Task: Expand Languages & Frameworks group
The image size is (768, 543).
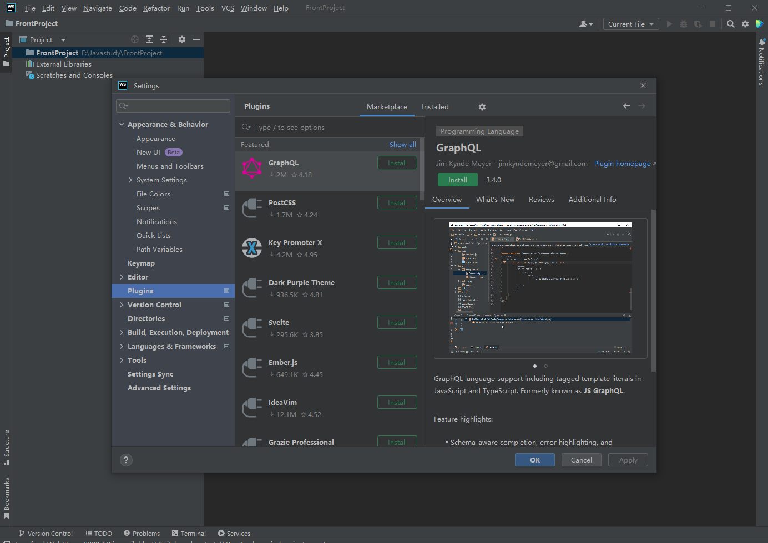Action: 122,347
